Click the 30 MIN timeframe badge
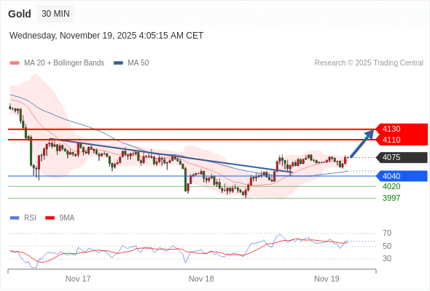The image size is (430, 291). tap(55, 14)
